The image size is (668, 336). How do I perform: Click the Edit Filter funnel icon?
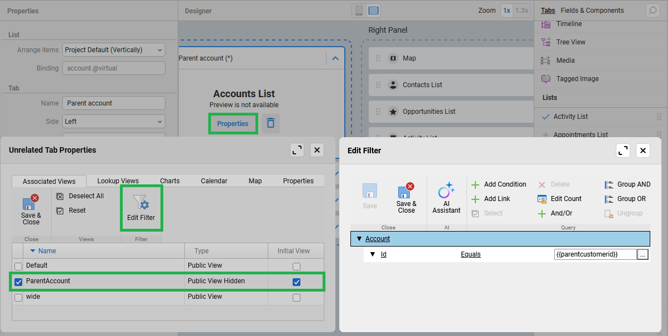[x=141, y=203]
